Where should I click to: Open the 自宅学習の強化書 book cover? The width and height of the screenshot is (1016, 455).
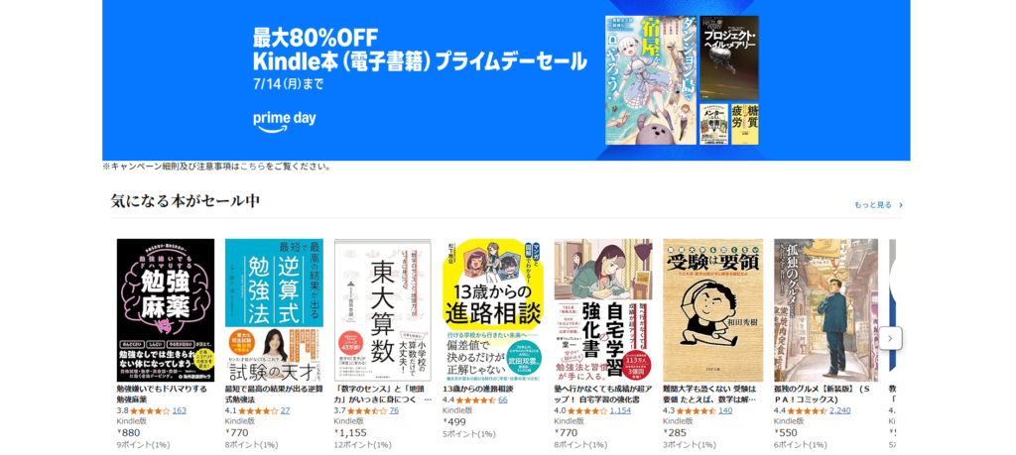[x=603, y=310]
